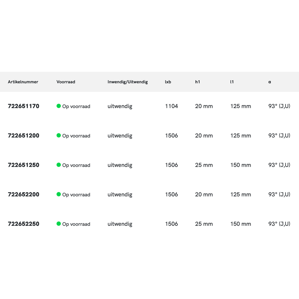Click green stock dot for 722651250
299x299 pixels.
(x=59, y=165)
